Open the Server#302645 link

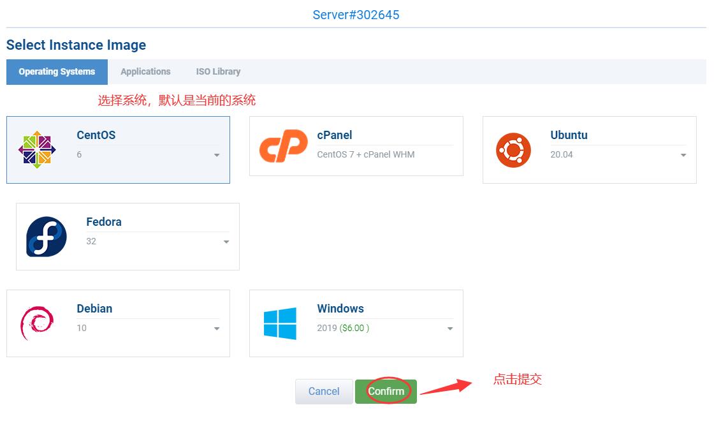coord(356,15)
